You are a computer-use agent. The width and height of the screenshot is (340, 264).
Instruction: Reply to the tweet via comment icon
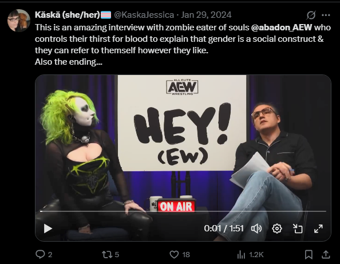(44, 254)
